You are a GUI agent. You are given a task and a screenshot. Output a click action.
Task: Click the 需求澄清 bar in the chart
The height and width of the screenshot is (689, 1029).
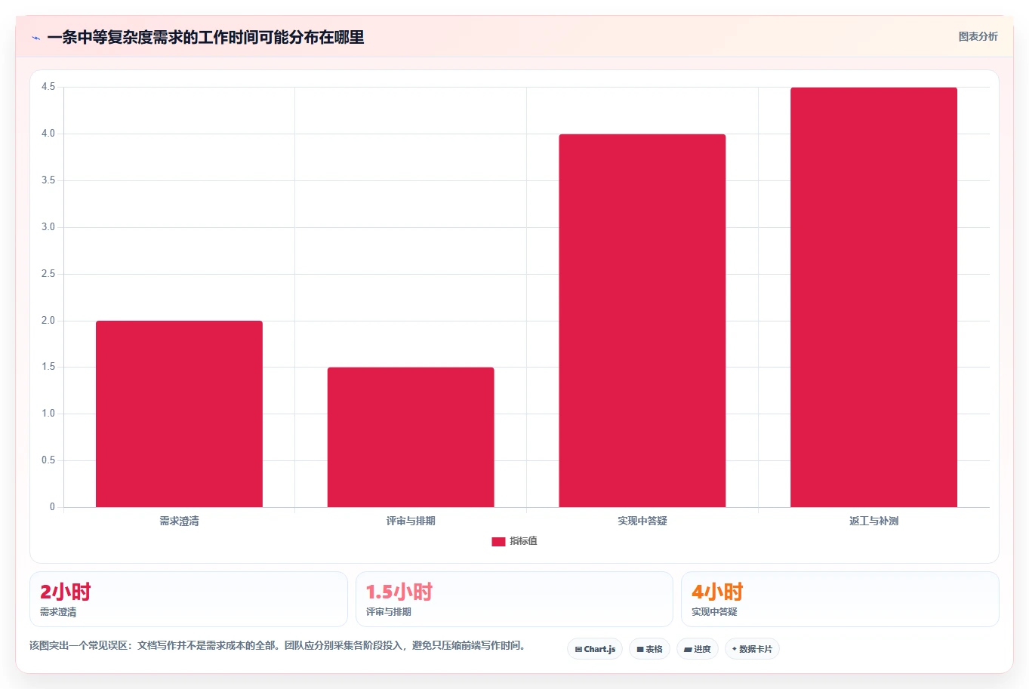pyautogui.click(x=179, y=414)
